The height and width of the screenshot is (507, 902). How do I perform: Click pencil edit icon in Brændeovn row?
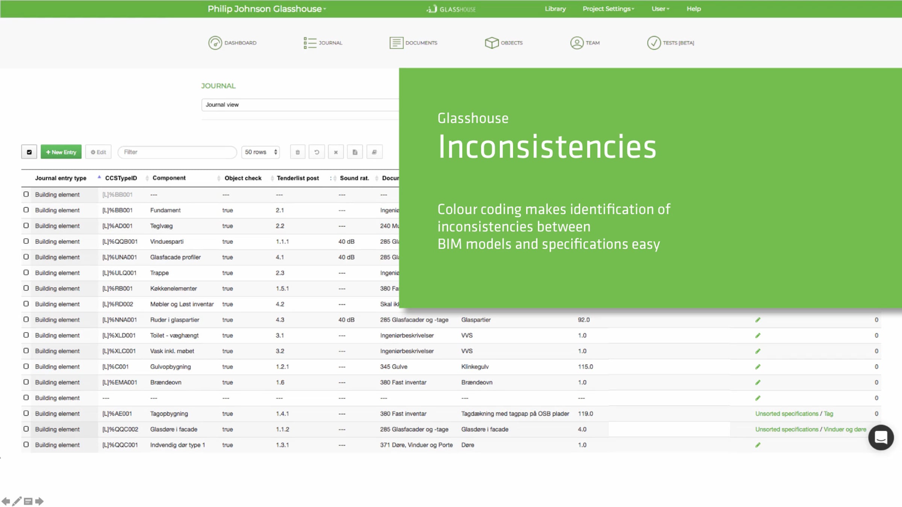point(758,382)
